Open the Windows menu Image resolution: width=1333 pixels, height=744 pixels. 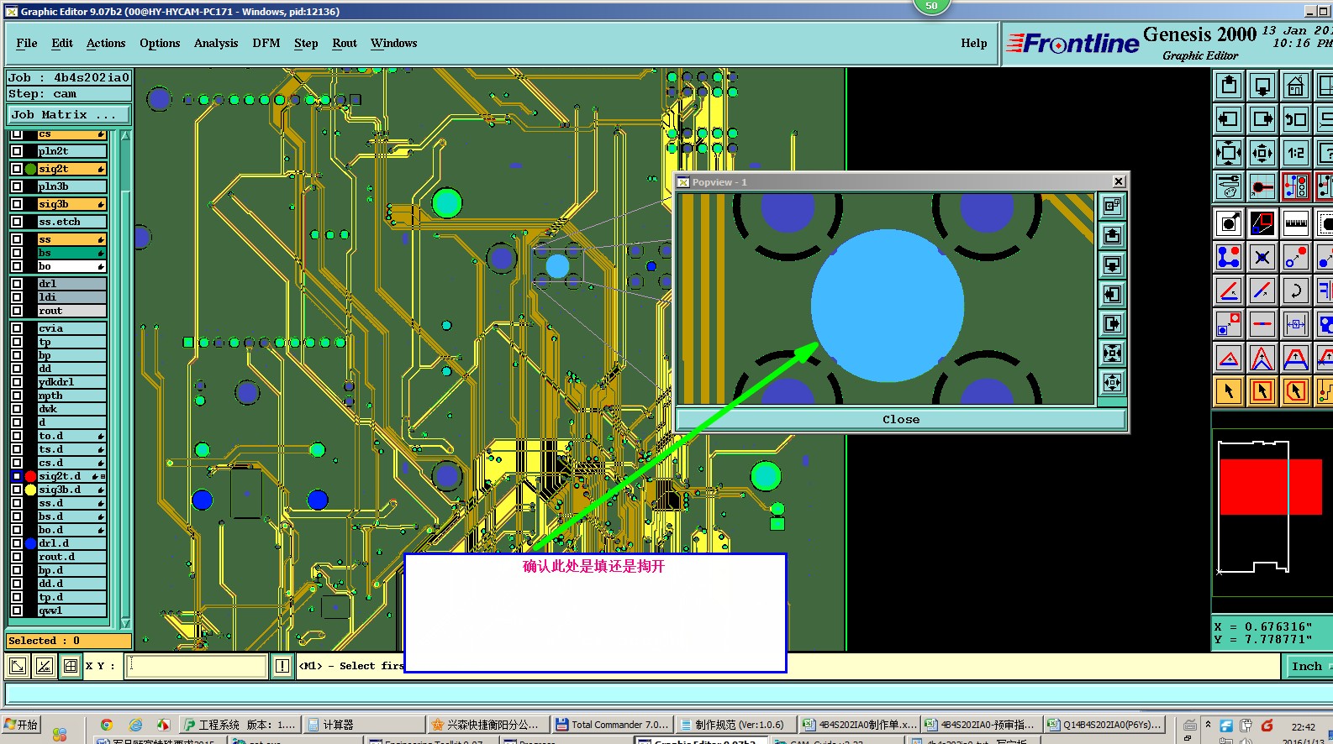(394, 44)
